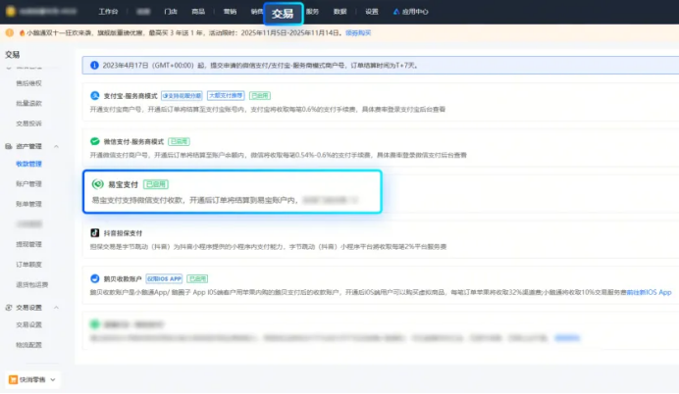The image size is (679, 394).
Task: Click the orange 快消零售 store icon
Action: pos(13,379)
